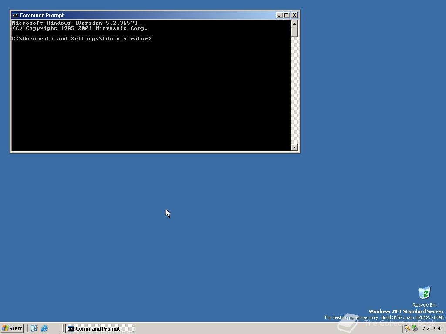This screenshot has width=446, height=334.
Task: Click the Command Prompt title bar text
Action: click(x=42, y=15)
